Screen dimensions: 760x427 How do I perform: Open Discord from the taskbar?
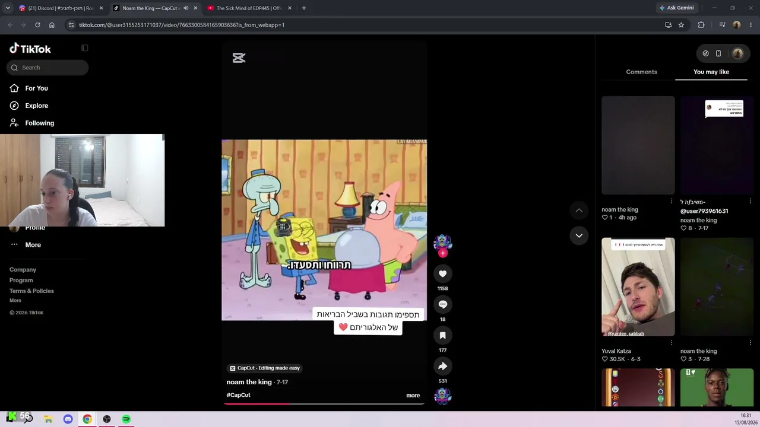coord(68,419)
